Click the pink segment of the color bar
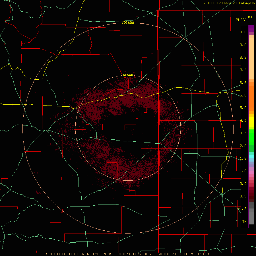The width and height of the screenshot is (256, 256). (251, 172)
